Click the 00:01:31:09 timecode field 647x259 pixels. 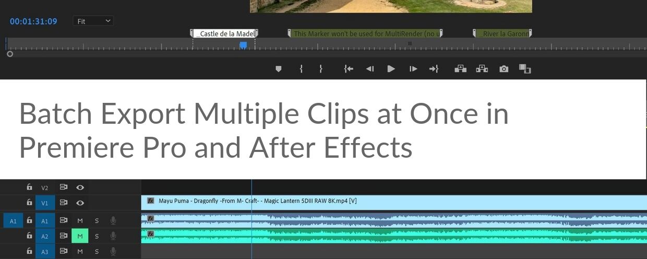coord(33,21)
